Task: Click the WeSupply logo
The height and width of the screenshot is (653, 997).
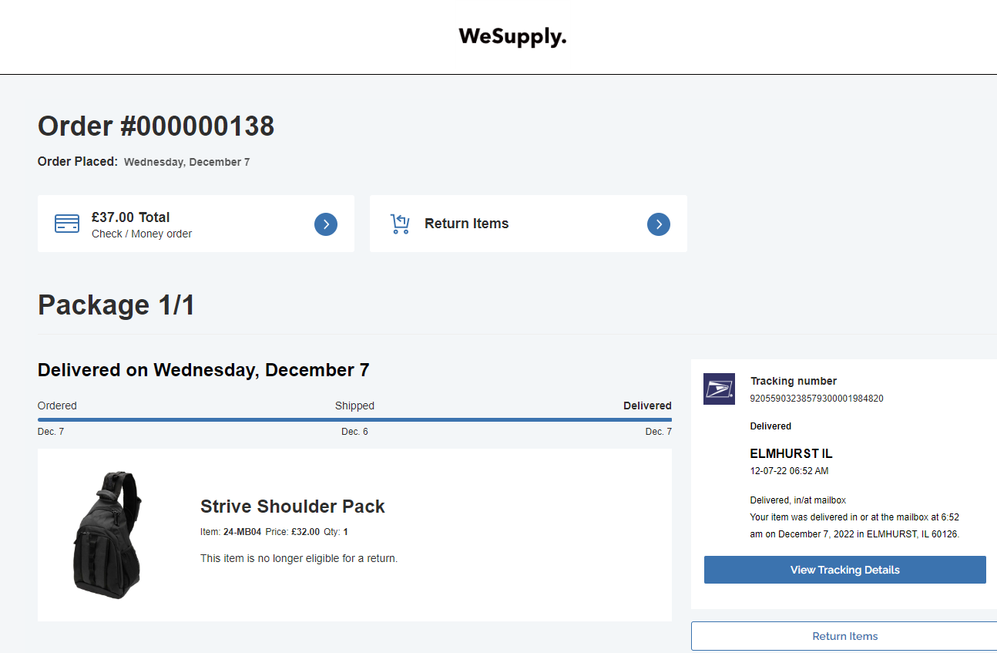Action: coord(512,36)
